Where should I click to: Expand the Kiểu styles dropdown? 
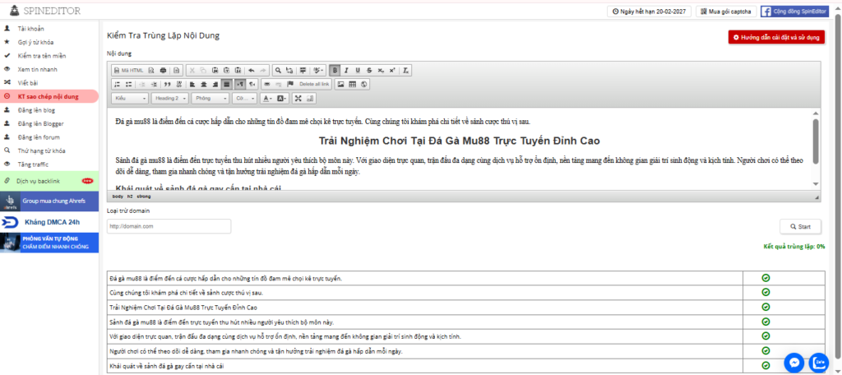[x=130, y=99]
